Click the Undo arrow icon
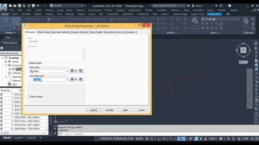The height and width of the screenshot is (145, 259). pos(38,6)
